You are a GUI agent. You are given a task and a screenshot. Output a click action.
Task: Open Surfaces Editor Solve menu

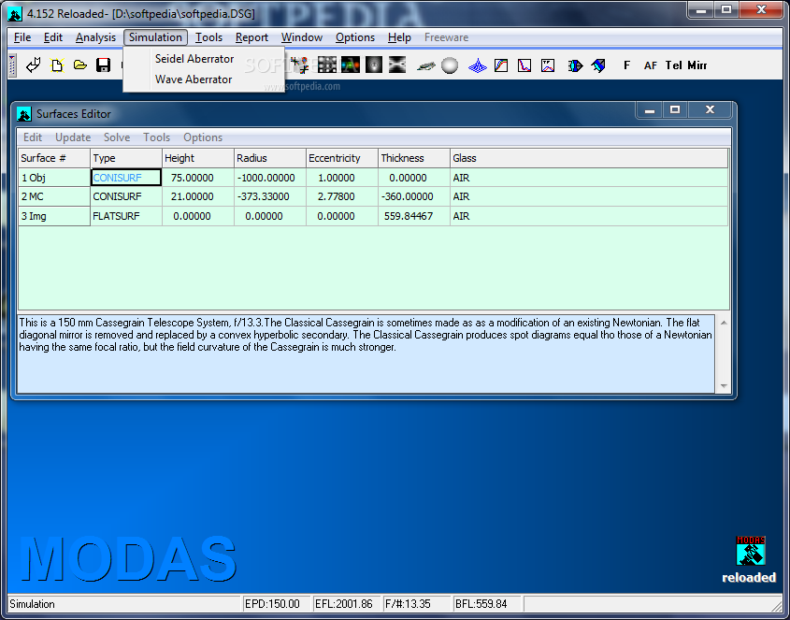click(117, 137)
